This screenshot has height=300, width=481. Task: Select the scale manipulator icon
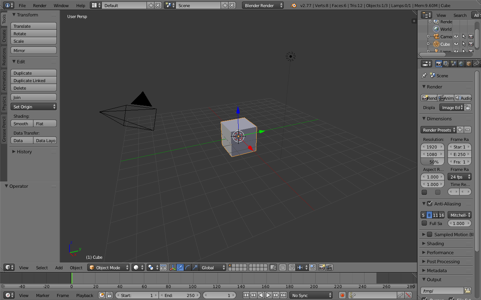tap(195, 267)
